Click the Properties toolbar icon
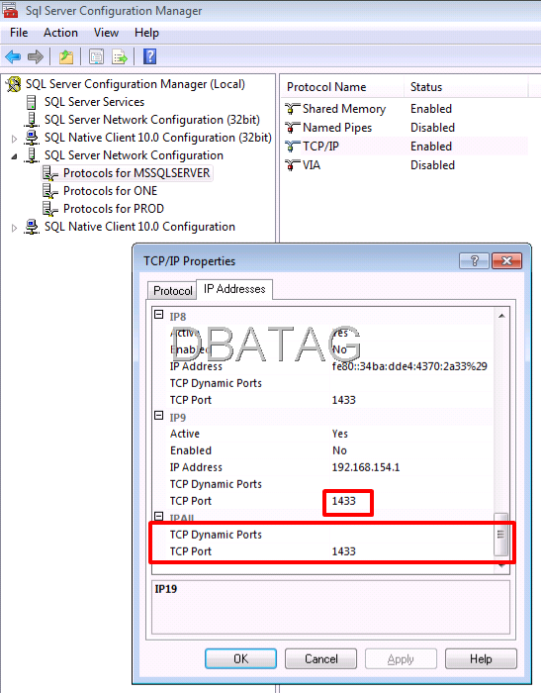The height and width of the screenshot is (693, 541). point(96,56)
